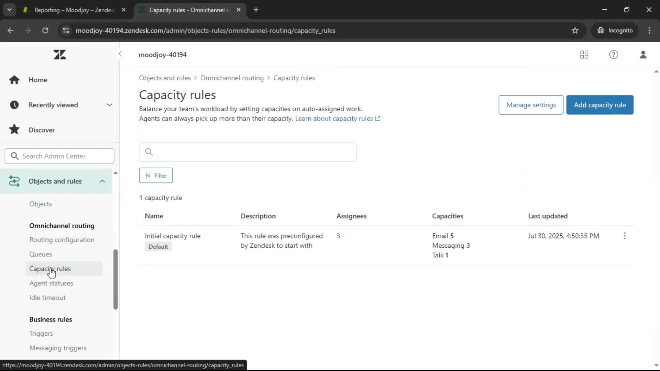Collapse the sidebar with the chevron arrow
Screen dimensions: 660x371
point(120,54)
